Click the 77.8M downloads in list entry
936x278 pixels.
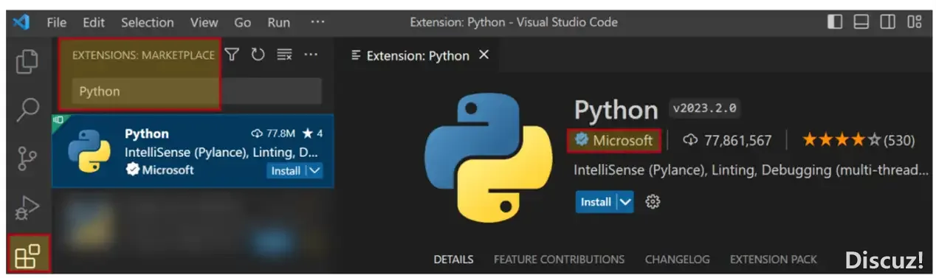tap(273, 133)
